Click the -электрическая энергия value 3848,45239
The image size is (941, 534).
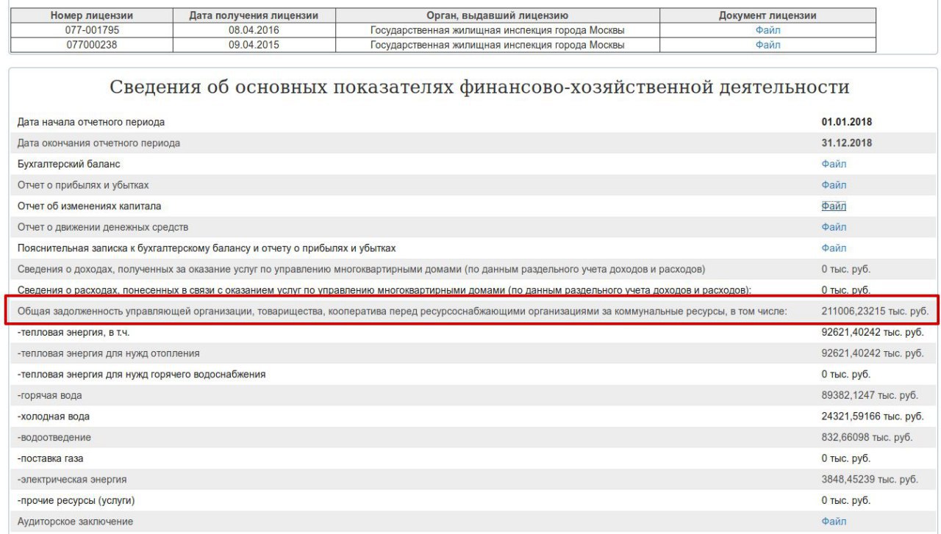(870, 480)
